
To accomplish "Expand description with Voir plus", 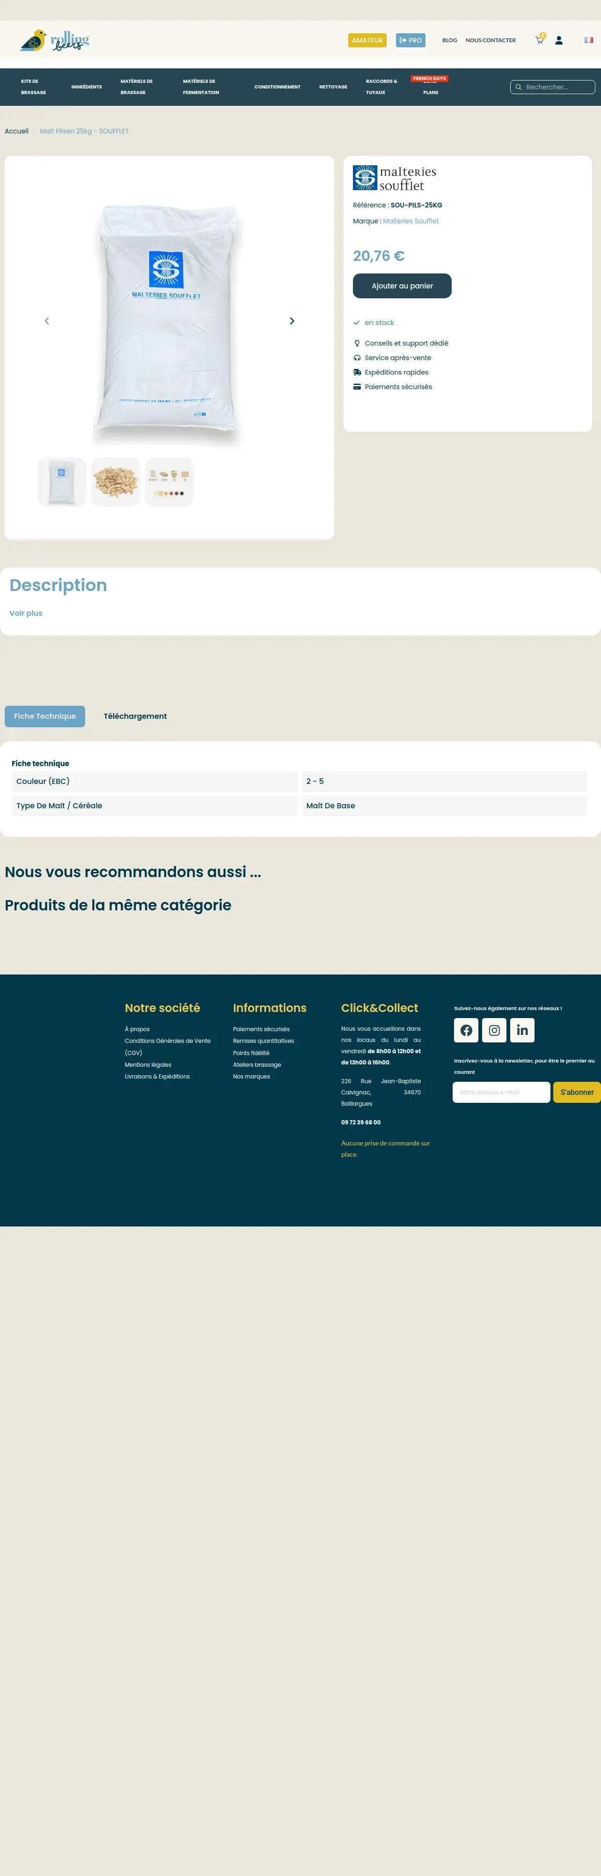I will [26, 613].
